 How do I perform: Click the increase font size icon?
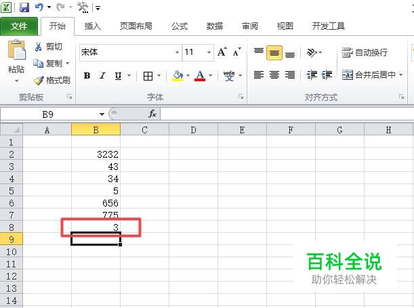pos(222,52)
